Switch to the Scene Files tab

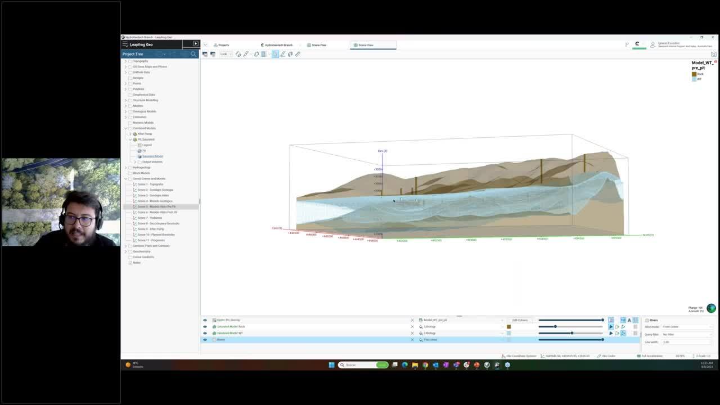click(x=317, y=45)
